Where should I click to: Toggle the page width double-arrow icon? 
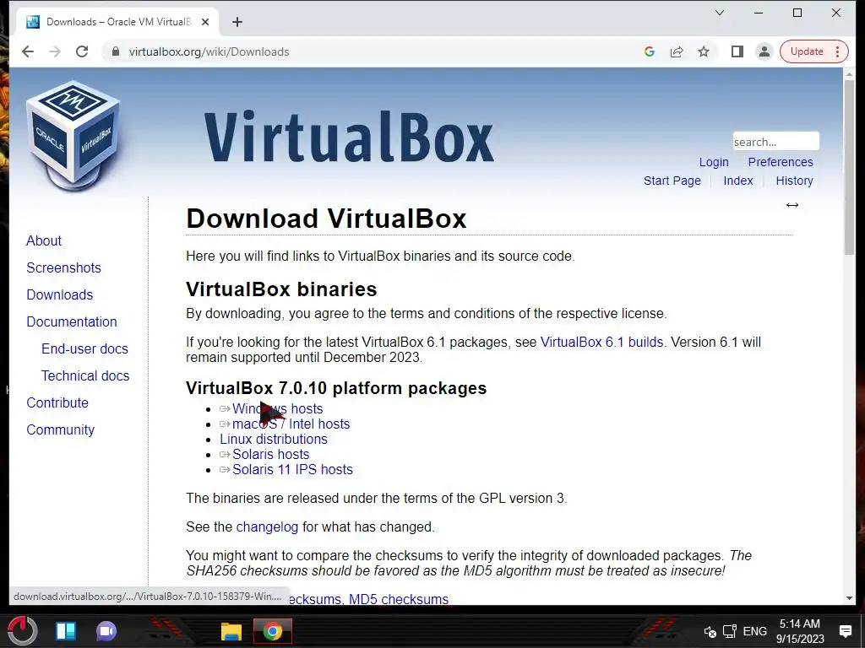[x=792, y=205]
